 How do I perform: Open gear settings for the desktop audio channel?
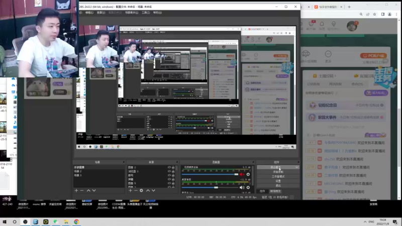click(248, 187)
